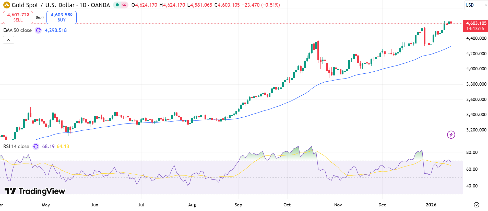Click the 4,000.000 price axis label
Viewport: 488px width, 211px height.
click(x=476, y=69)
